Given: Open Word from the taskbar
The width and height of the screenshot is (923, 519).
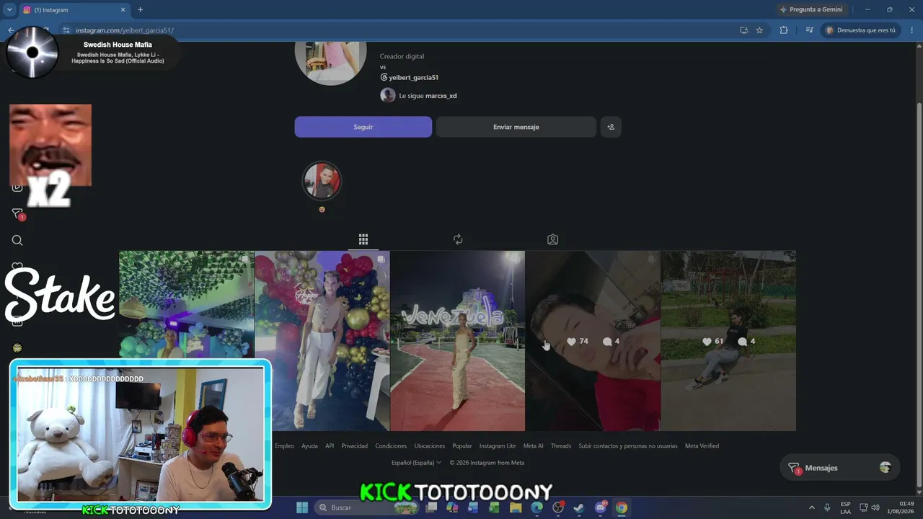Looking at the screenshot, I should click(473, 507).
